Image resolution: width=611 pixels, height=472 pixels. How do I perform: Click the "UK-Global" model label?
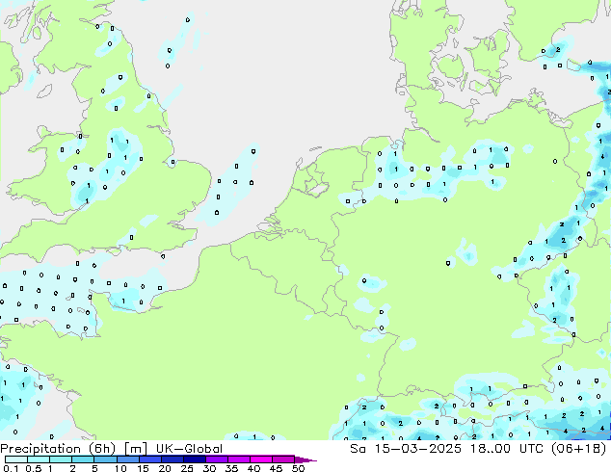189,449
